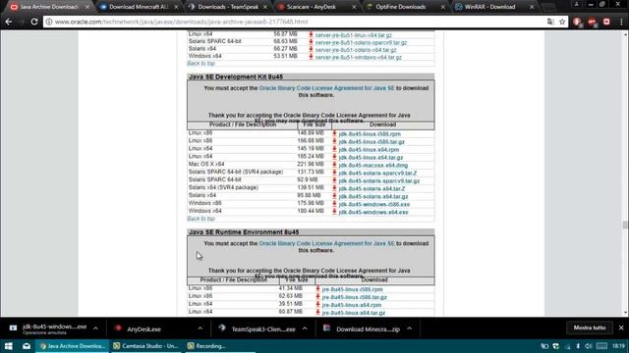Screen dimensions: 629x353
Task: Click Back to top under JDK 8u45 table
Action: [200, 219]
